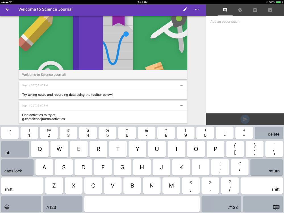Switch to the sensors tab icon
The width and height of the screenshot is (284, 213).
[240, 10]
